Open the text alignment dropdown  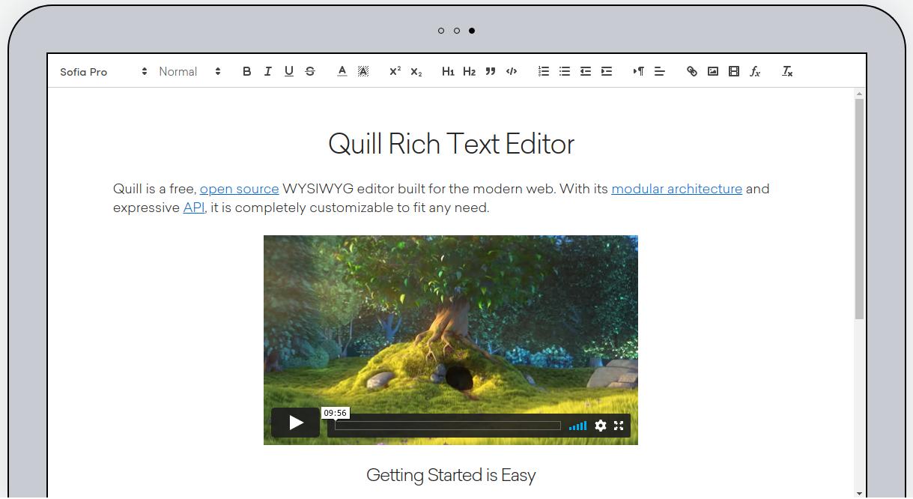[x=660, y=72]
